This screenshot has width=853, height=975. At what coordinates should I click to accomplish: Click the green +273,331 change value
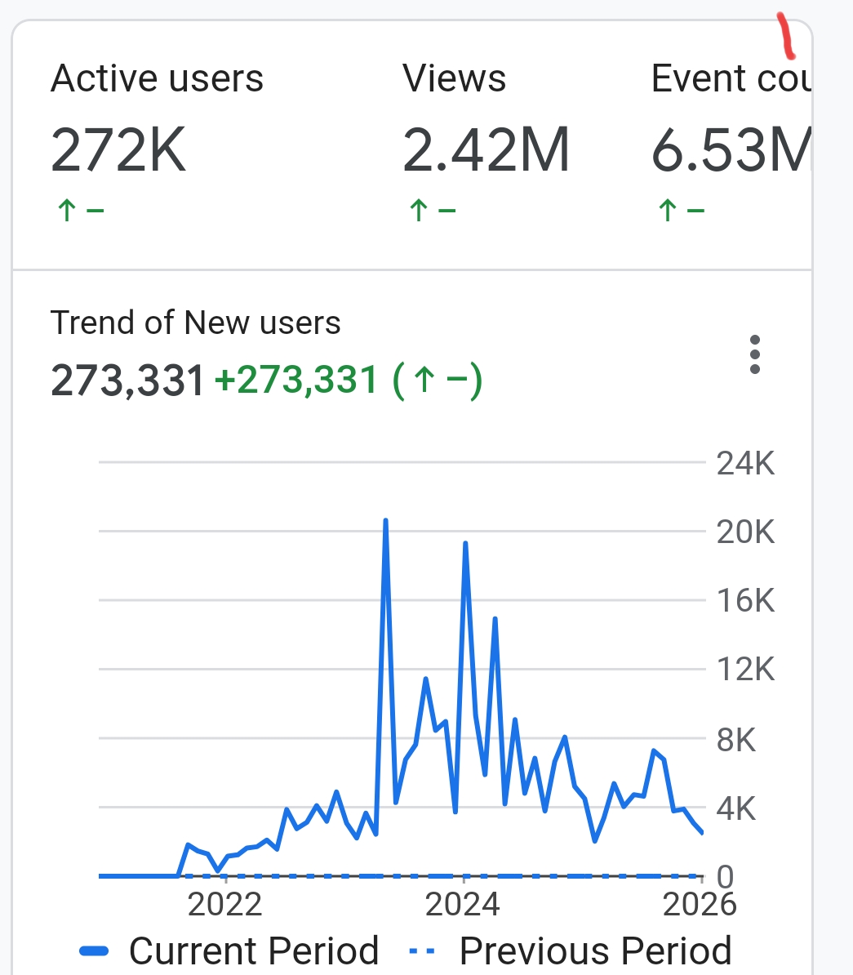[295, 381]
